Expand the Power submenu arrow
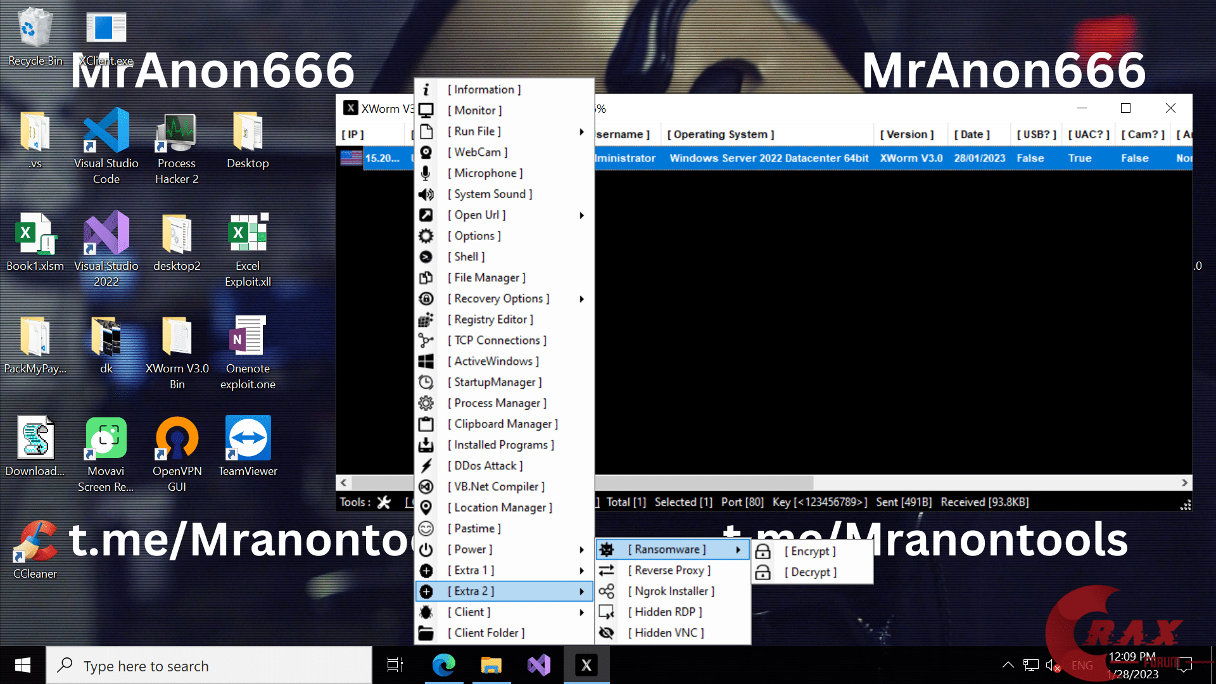The height and width of the screenshot is (684, 1216). click(581, 550)
